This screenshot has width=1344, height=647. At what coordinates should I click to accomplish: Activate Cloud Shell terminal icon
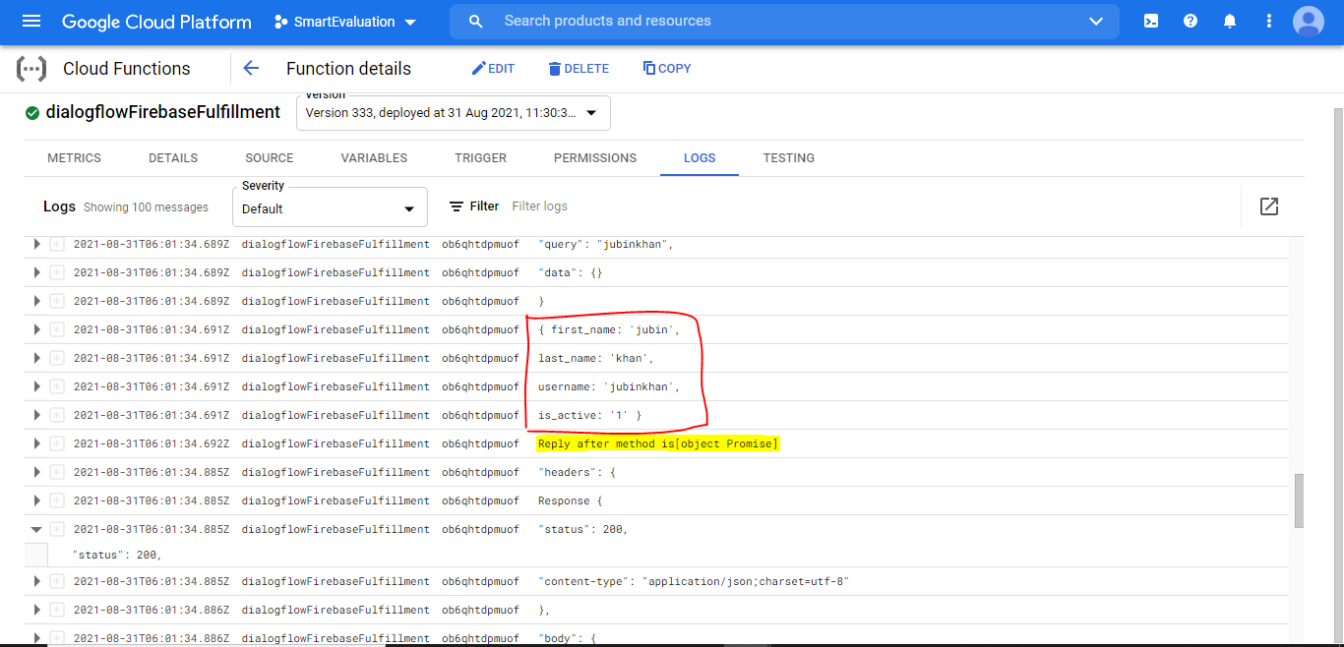point(1151,21)
